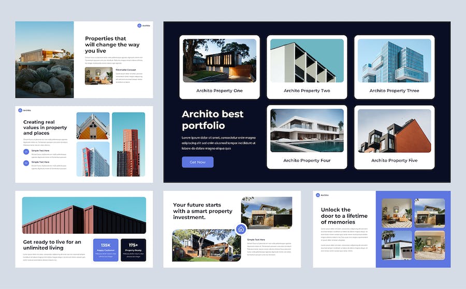466x289 pixels.
Task: Select the Archito Property Two card
Action: pos(307,67)
